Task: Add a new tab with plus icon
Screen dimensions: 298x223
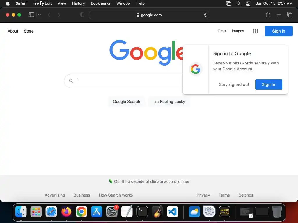Action: pyautogui.click(x=279, y=15)
